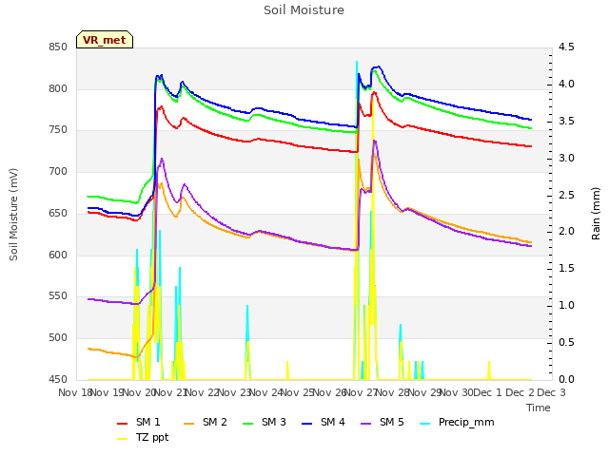Screen dimensions: 609x456
Task: Click the 600 left axis value
Action: coord(58,256)
